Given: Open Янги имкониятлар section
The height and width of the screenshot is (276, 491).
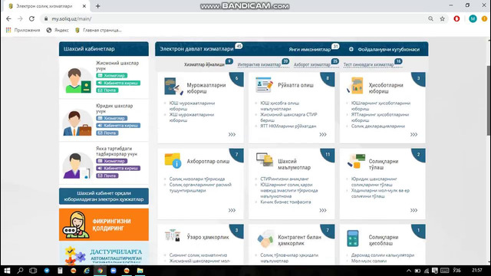Looking at the screenshot, I should [310, 49].
